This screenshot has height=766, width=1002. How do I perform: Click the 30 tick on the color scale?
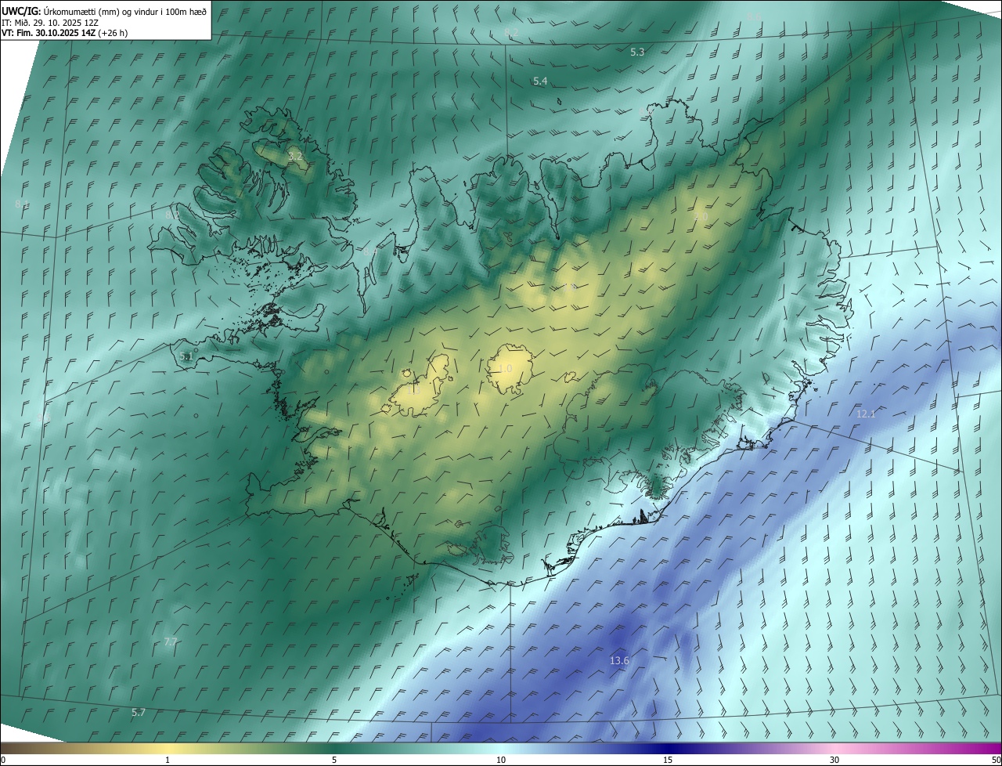834,760
